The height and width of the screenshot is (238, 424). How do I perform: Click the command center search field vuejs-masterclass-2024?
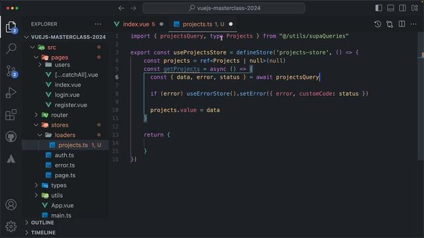pyautogui.click(x=224, y=8)
